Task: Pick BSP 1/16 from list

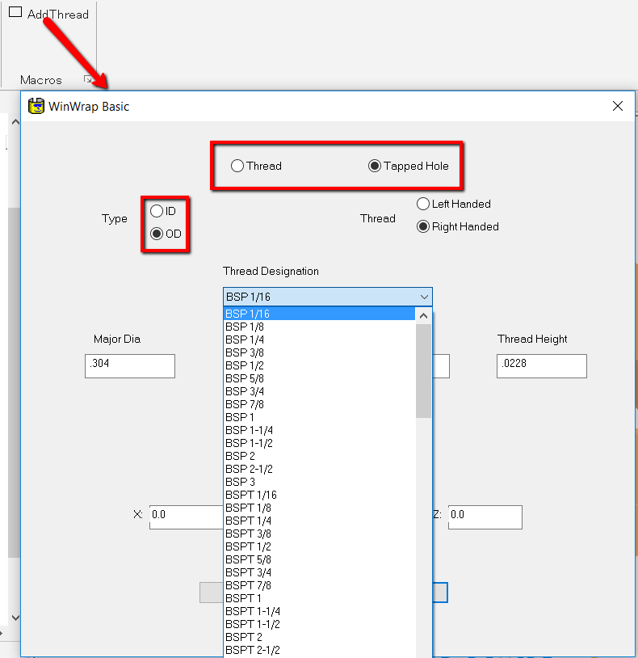Action: pyautogui.click(x=320, y=314)
